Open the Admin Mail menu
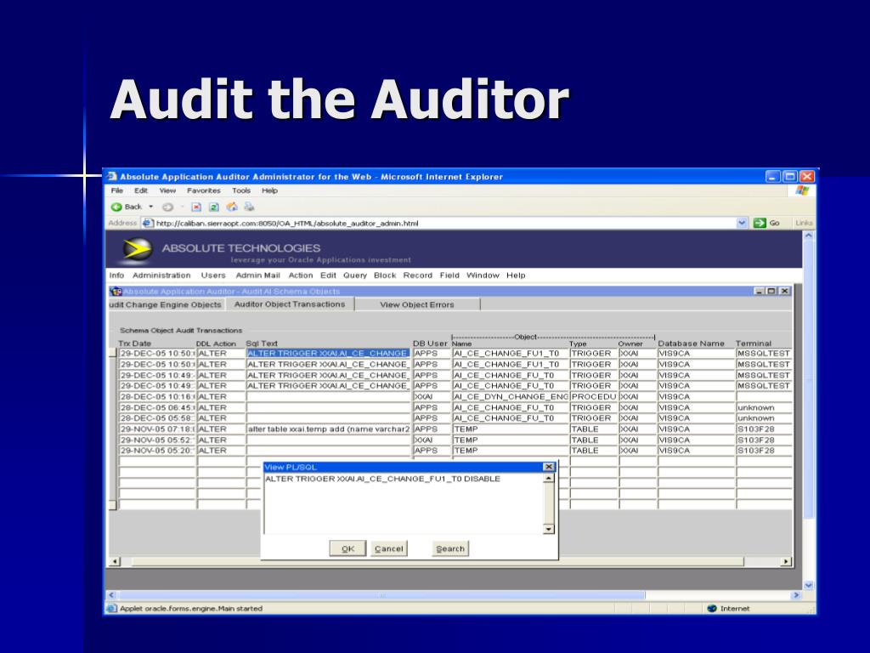870x653 pixels. 258,275
